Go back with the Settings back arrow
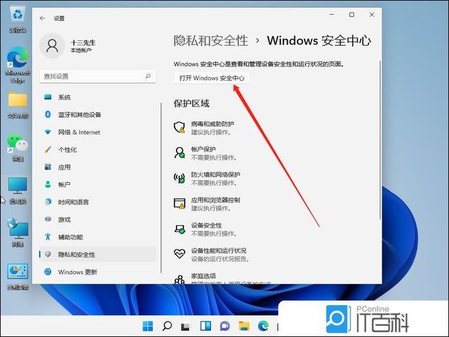This screenshot has height=337, width=449. (42, 19)
